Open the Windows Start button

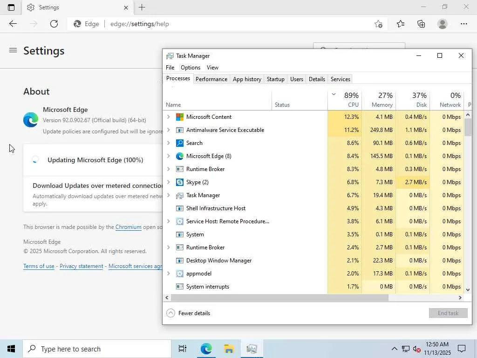point(11,349)
